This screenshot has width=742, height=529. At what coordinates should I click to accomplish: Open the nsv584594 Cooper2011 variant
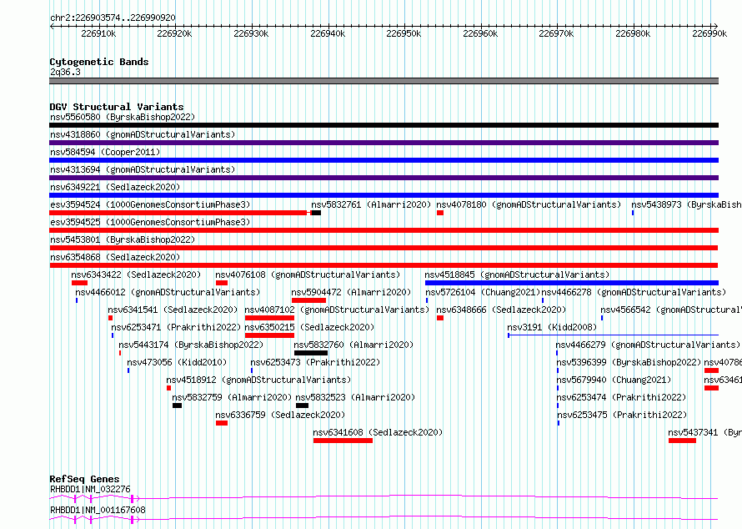pyautogui.click(x=105, y=152)
